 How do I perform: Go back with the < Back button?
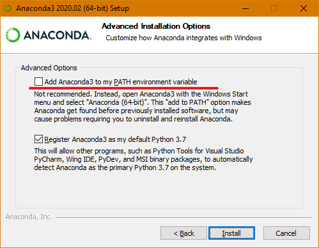183,233
